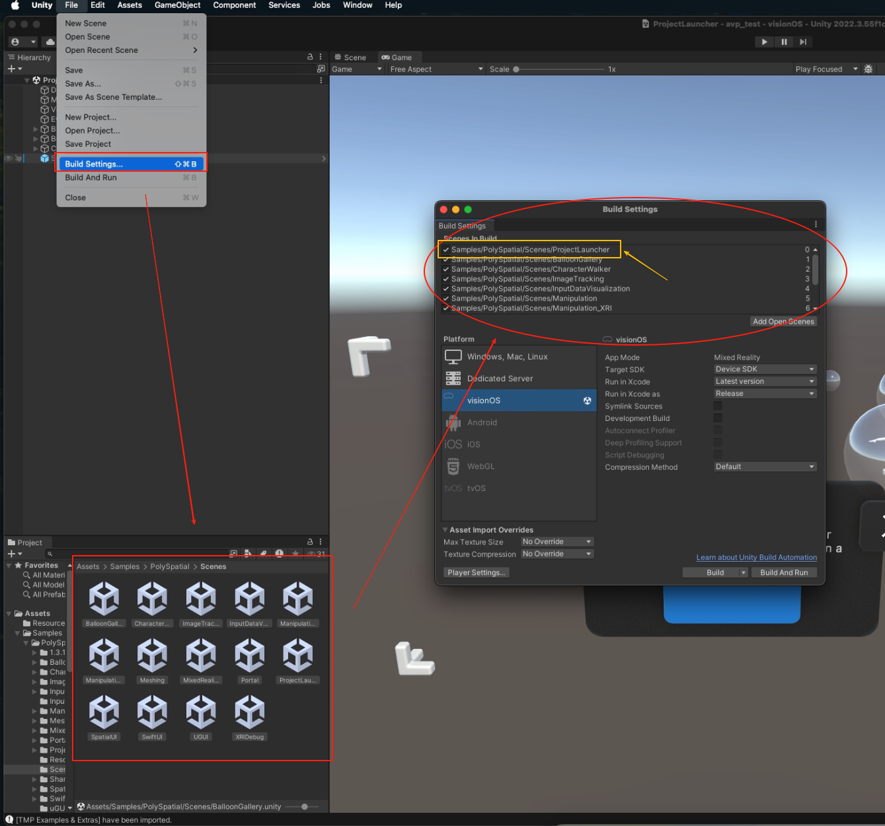Click the Windows, Mac, Linux platform
Screen dimensions: 885x826
tap(519, 357)
